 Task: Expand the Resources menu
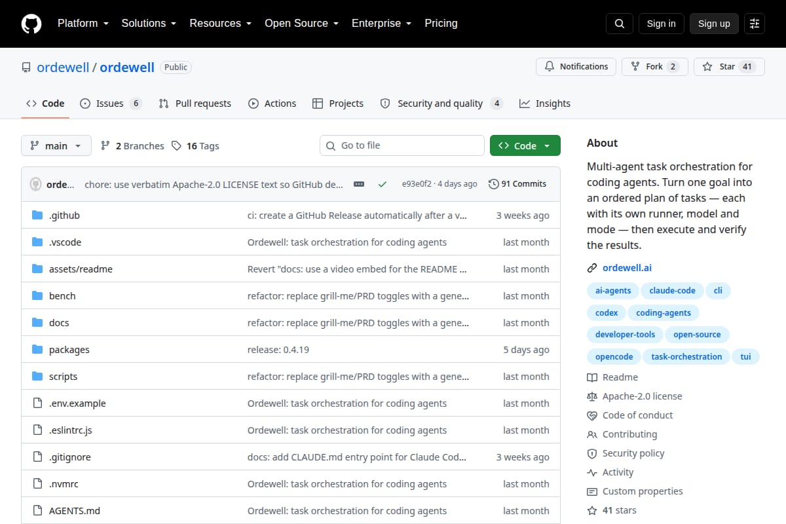[x=221, y=24]
